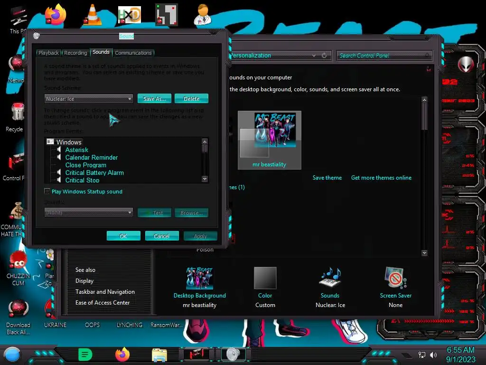Screen dimensions: 486x365
Task: Open the doctor figure desktop icon
Action: coord(203,14)
